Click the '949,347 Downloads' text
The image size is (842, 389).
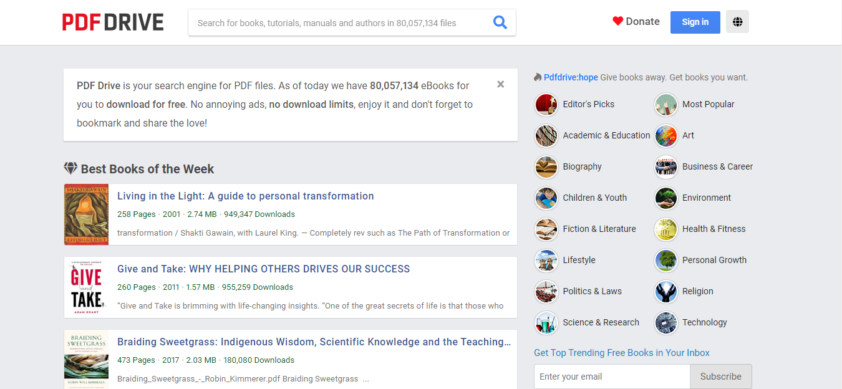(259, 214)
